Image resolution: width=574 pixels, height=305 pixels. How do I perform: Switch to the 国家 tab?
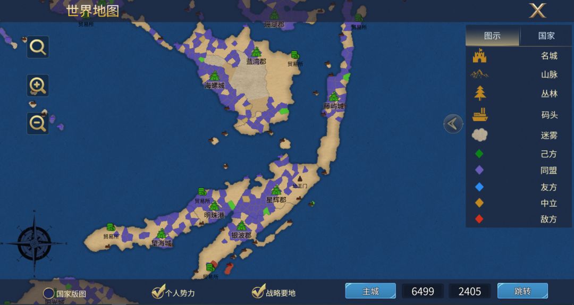click(x=546, y=36)
